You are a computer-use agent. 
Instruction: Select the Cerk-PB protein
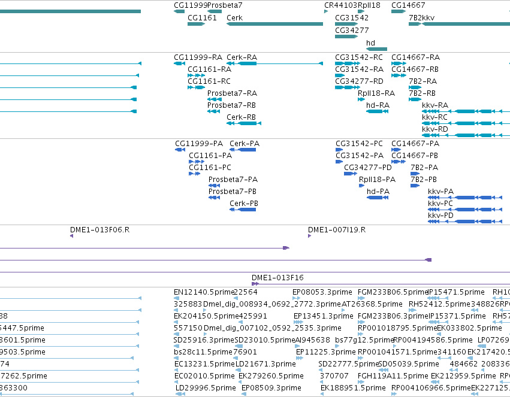[x=243, y=210]
